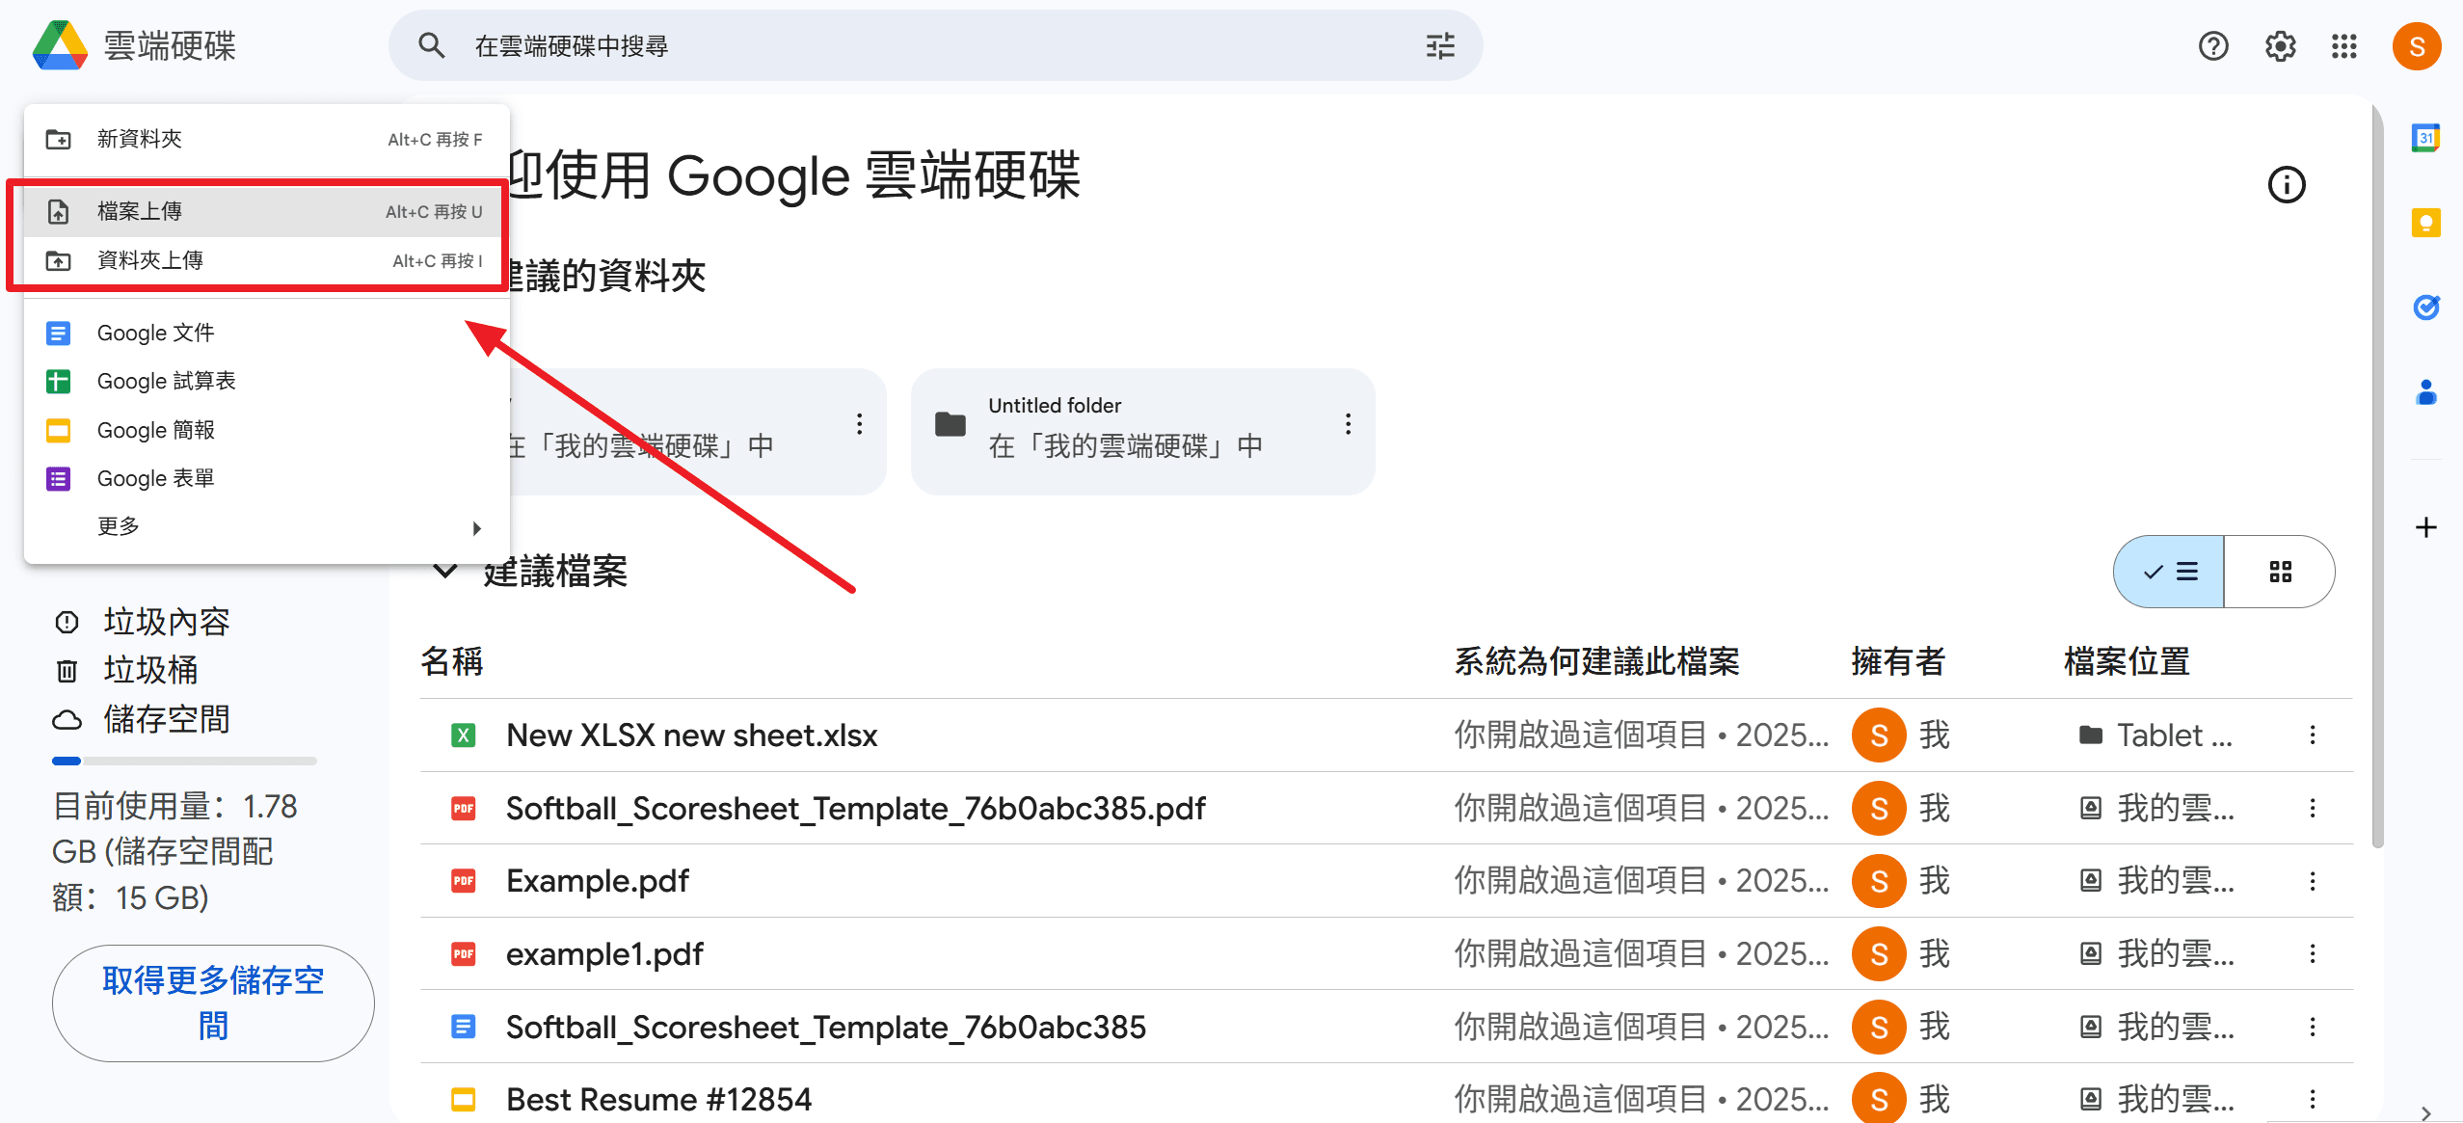Create a new Google 簡報
This screenshot has width=2463, height=1123.
coord(266,431)
